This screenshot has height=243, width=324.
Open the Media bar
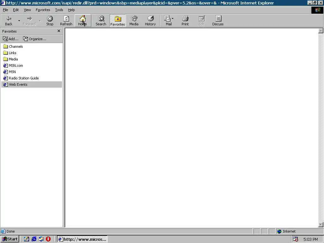pos(134,21)
